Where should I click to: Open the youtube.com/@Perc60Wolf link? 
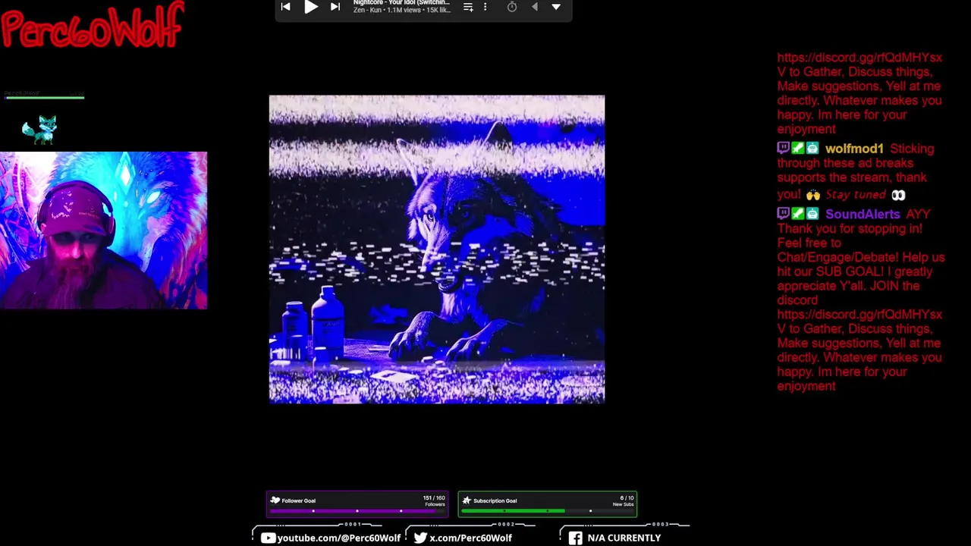(x=339, y=538)
